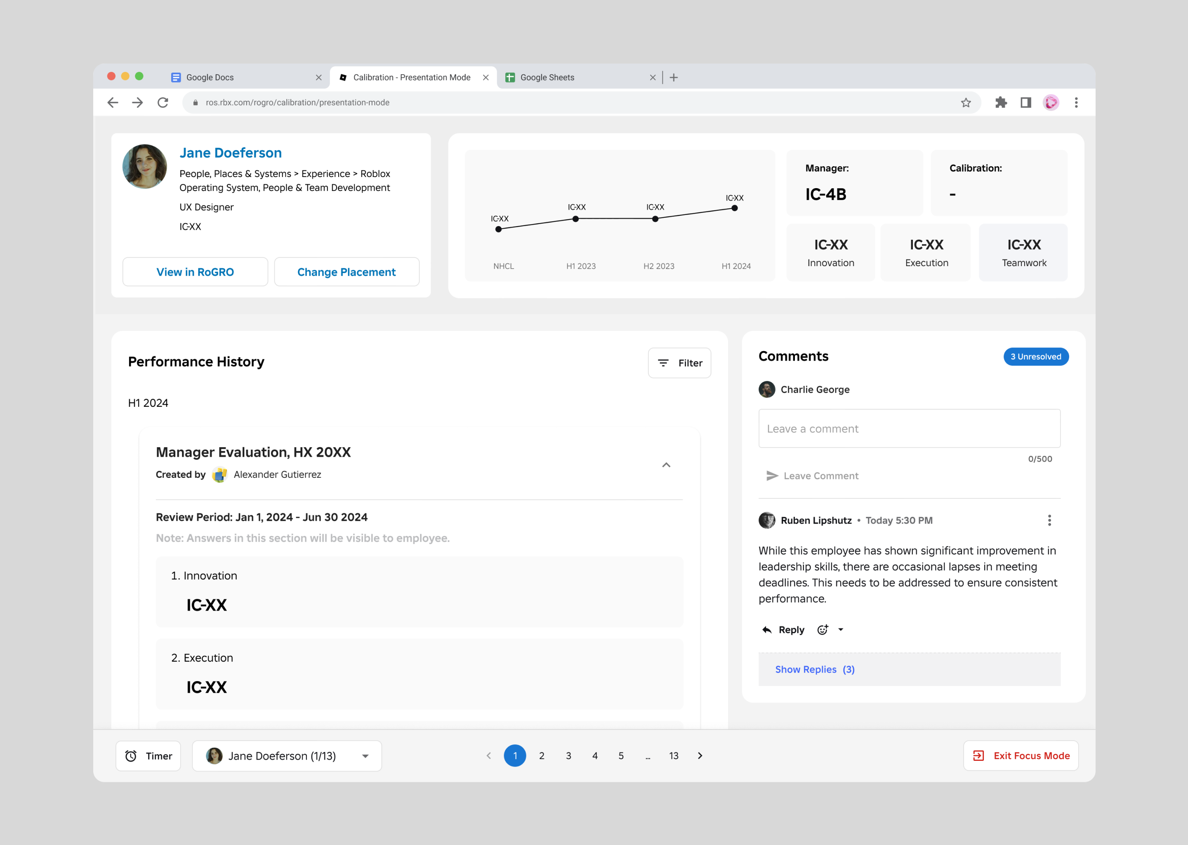Click Exit Focus Mode
This screenshot has height=845, width=1188.
(x=1021, y=755)
